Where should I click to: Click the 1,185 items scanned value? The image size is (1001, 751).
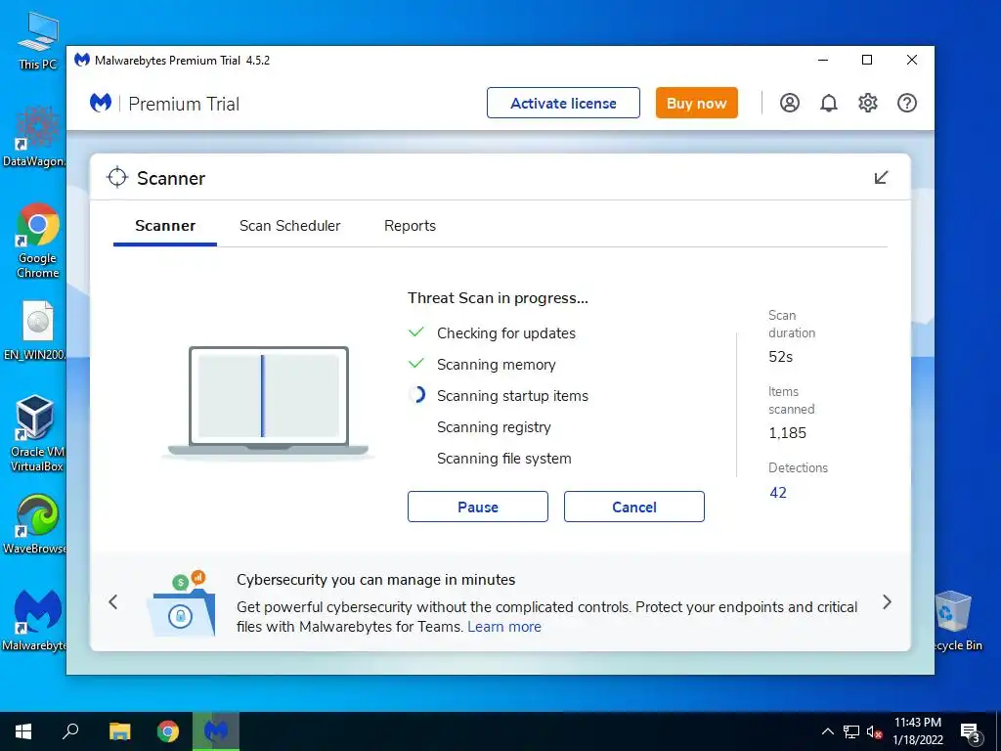tap(787, 433)
